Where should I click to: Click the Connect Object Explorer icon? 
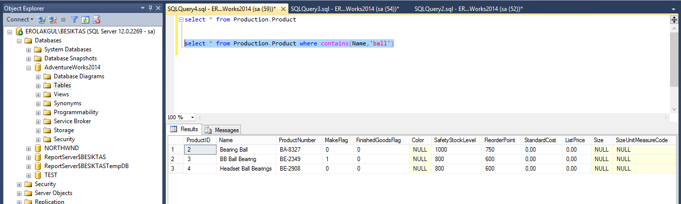tap(42, 19)
